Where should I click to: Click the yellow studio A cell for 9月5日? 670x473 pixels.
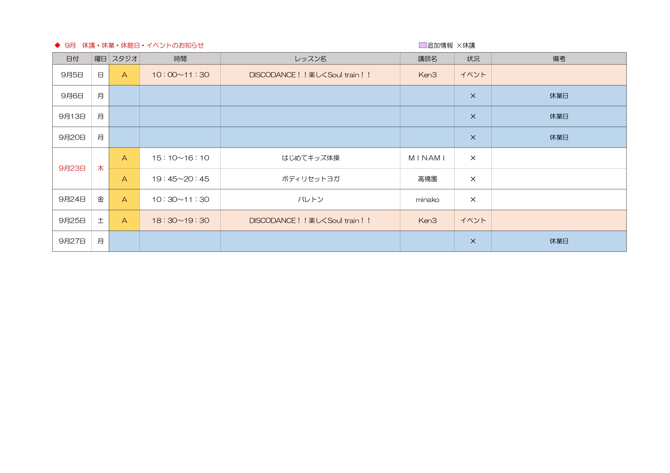[x=125, y=75]
